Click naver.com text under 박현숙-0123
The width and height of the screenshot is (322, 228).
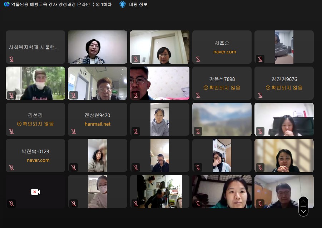(38, 160)
